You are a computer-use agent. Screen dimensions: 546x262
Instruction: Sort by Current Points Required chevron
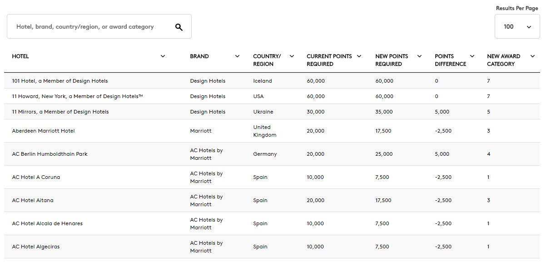click(x=359, y=56)
